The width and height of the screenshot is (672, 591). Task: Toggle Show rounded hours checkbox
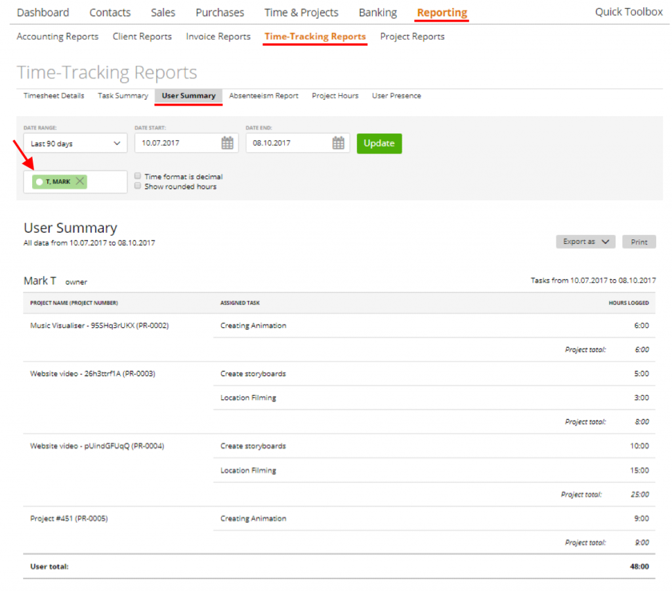pyautogui.click(x=138, y=186)
